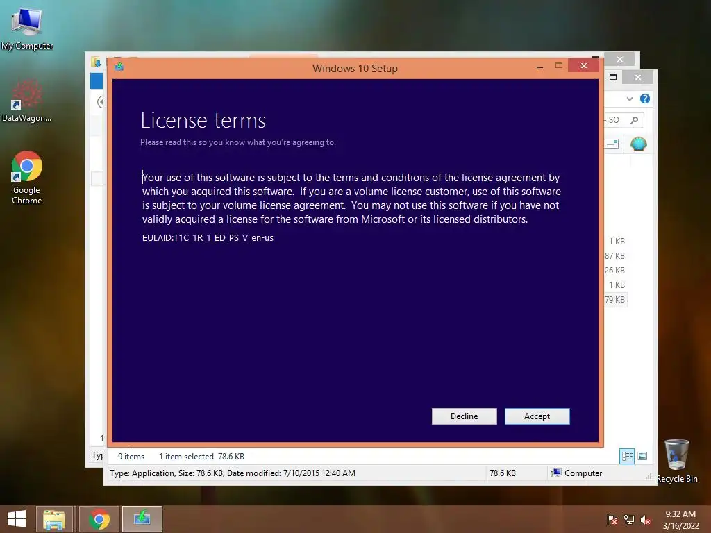Close the Windows 10 Setup window
This screenshot has width=711, height=533.
583,66
